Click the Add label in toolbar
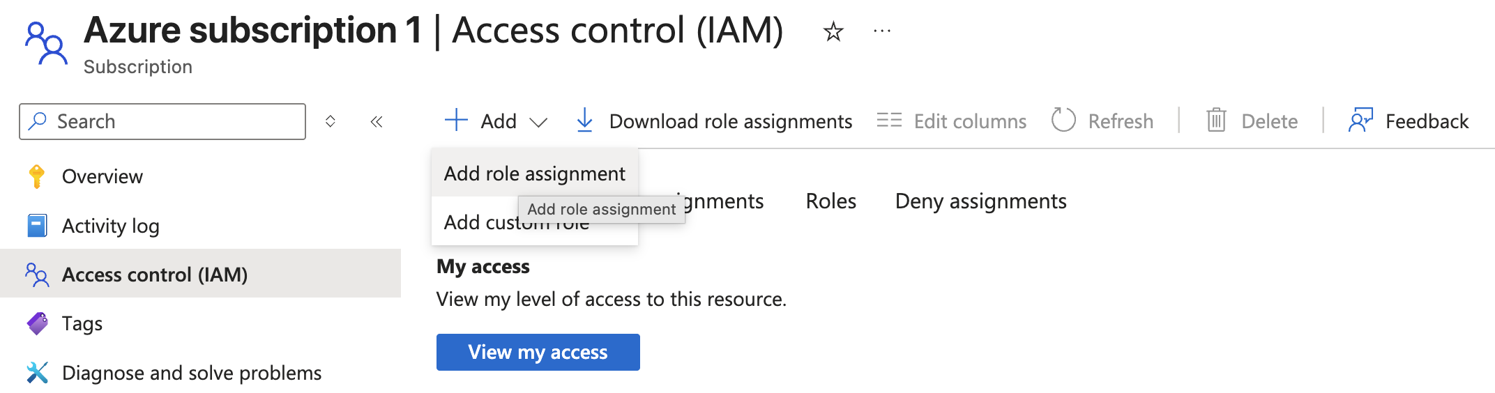Screen dimensions: 1495x393 [x=499, y=121]
